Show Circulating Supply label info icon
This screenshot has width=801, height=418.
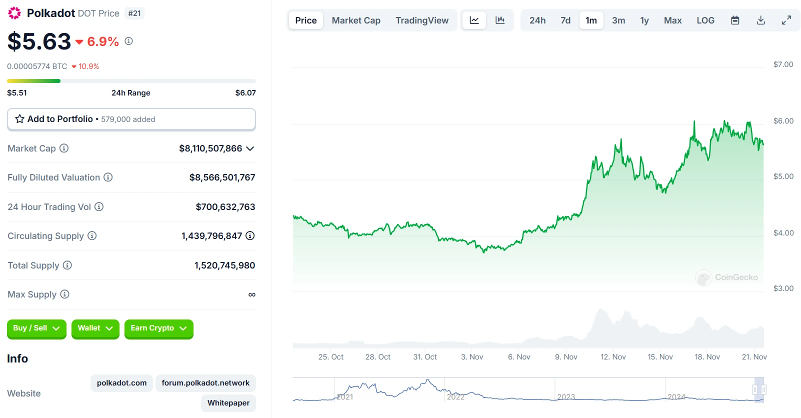[92, 235]
